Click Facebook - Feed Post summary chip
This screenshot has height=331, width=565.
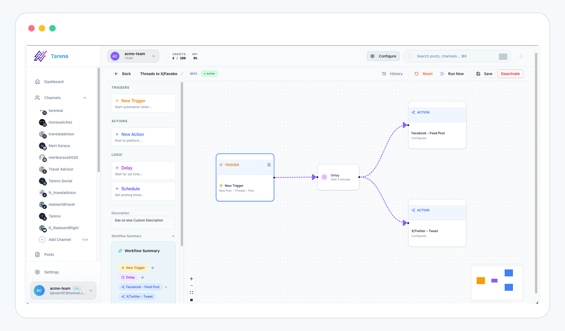(140, 287)
